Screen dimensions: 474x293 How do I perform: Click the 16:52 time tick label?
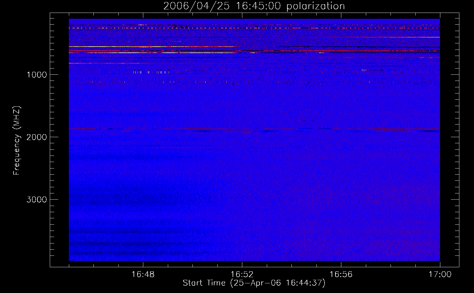(x=242, y=275)
